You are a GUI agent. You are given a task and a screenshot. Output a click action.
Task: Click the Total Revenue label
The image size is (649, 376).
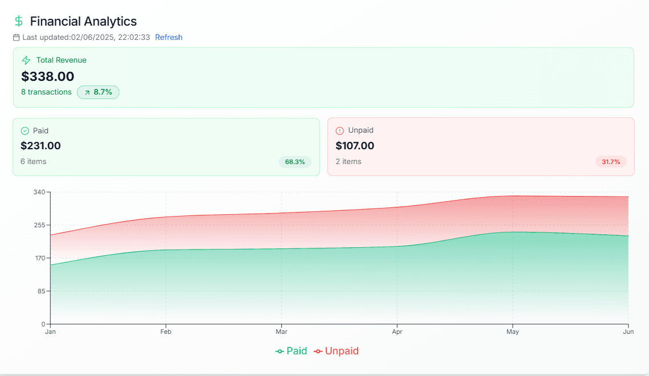[61, 60]
